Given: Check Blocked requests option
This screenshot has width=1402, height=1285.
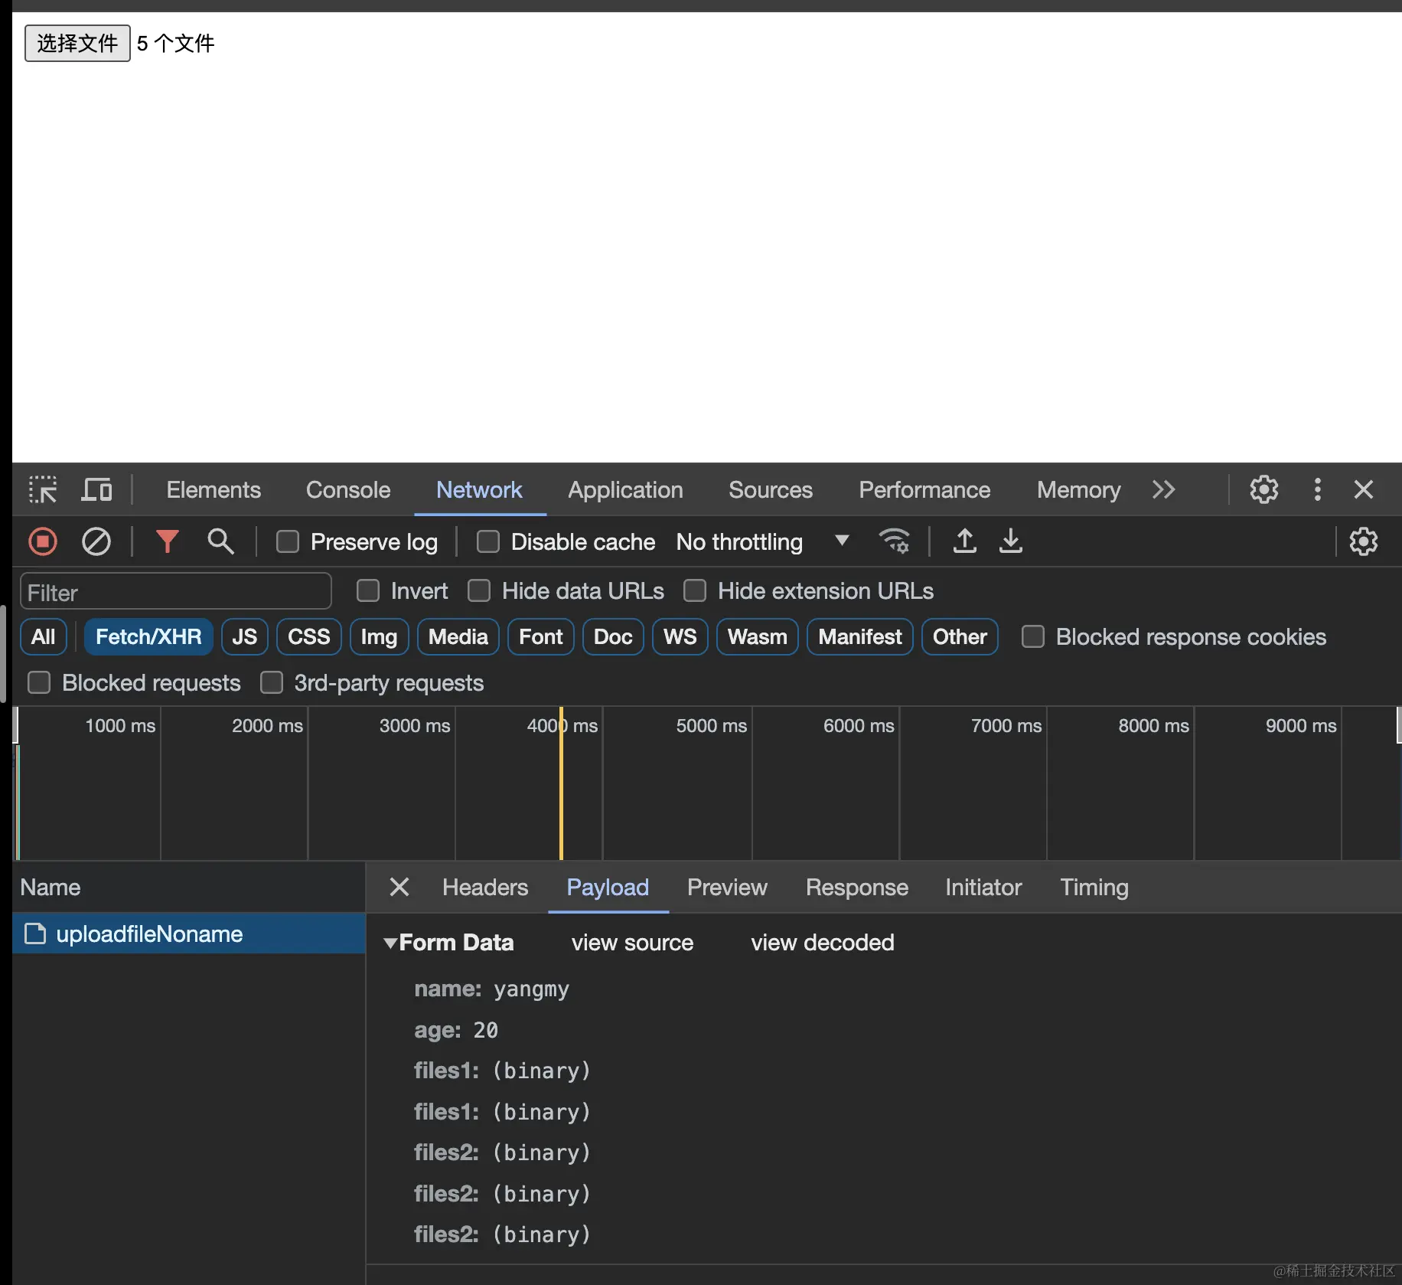Looking at the screenshot, I should (x=39, y=682).
